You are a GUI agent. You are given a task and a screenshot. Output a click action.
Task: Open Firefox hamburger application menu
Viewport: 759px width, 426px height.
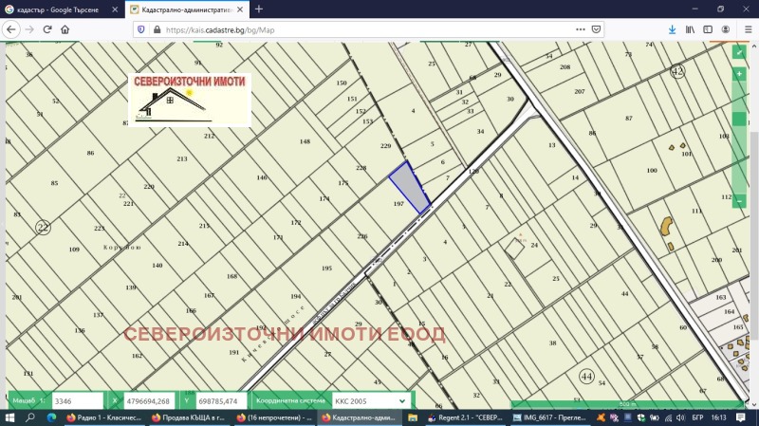point(748,29)
